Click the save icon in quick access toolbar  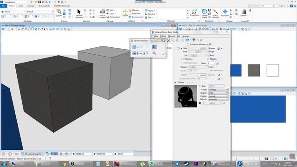39,2
